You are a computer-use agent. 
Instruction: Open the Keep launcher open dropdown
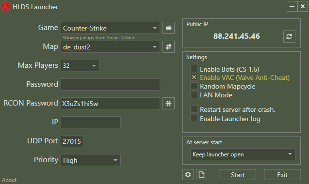243,154
